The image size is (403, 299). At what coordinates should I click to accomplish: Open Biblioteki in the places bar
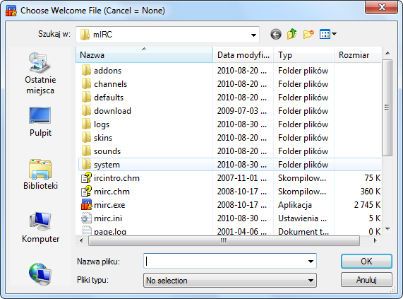(40, 174)
